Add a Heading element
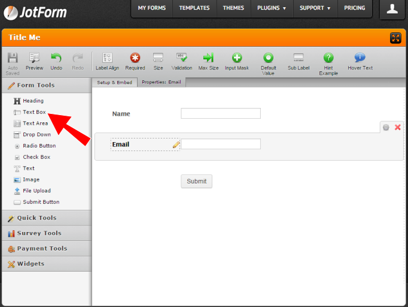This screenshot has height=307, width=408. [x=29, y=101]
